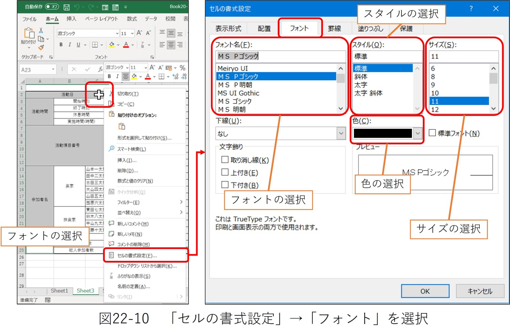The image size is (510, 336).
Task: Click the Font group dialog launcher icon
Action: click(152, 57)
